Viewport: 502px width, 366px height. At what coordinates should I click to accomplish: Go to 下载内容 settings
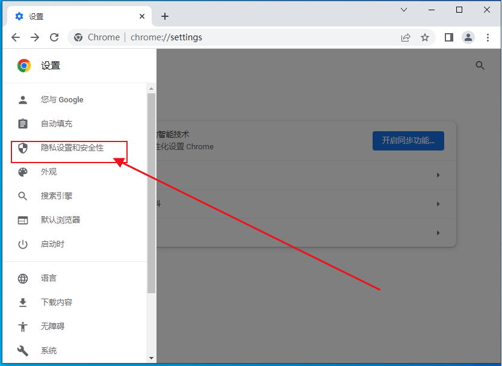pos(74,302)
